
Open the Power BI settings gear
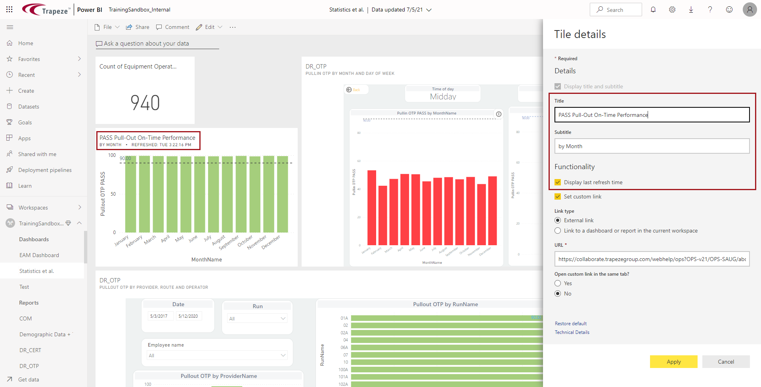(x=672, y=10)
